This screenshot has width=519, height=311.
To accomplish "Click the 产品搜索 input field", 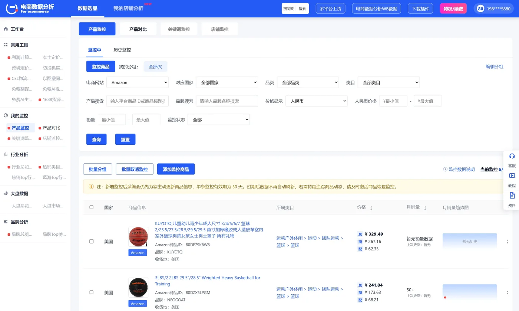I will 138,101.
